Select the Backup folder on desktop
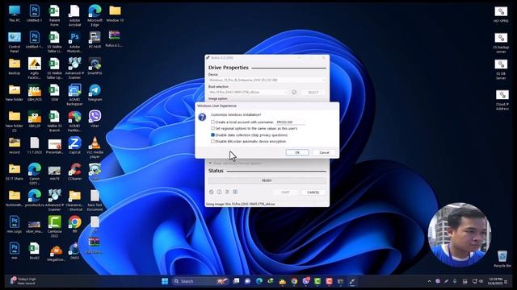 [15, 66]
